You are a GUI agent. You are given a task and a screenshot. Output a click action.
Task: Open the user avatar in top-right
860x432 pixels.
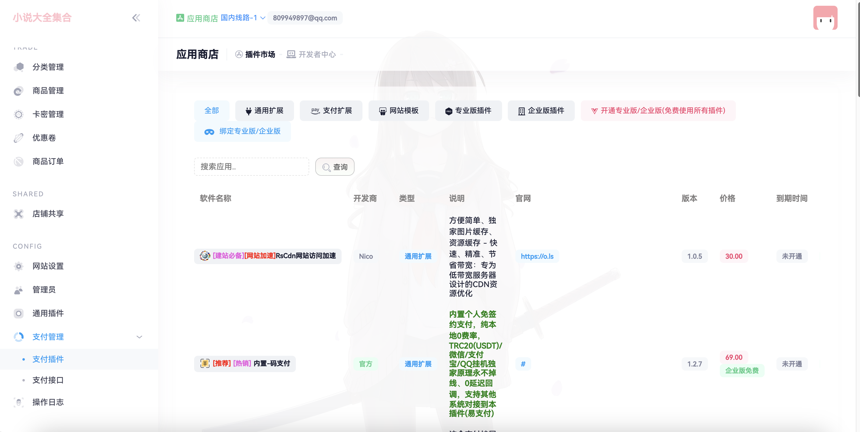coord(825,18)
